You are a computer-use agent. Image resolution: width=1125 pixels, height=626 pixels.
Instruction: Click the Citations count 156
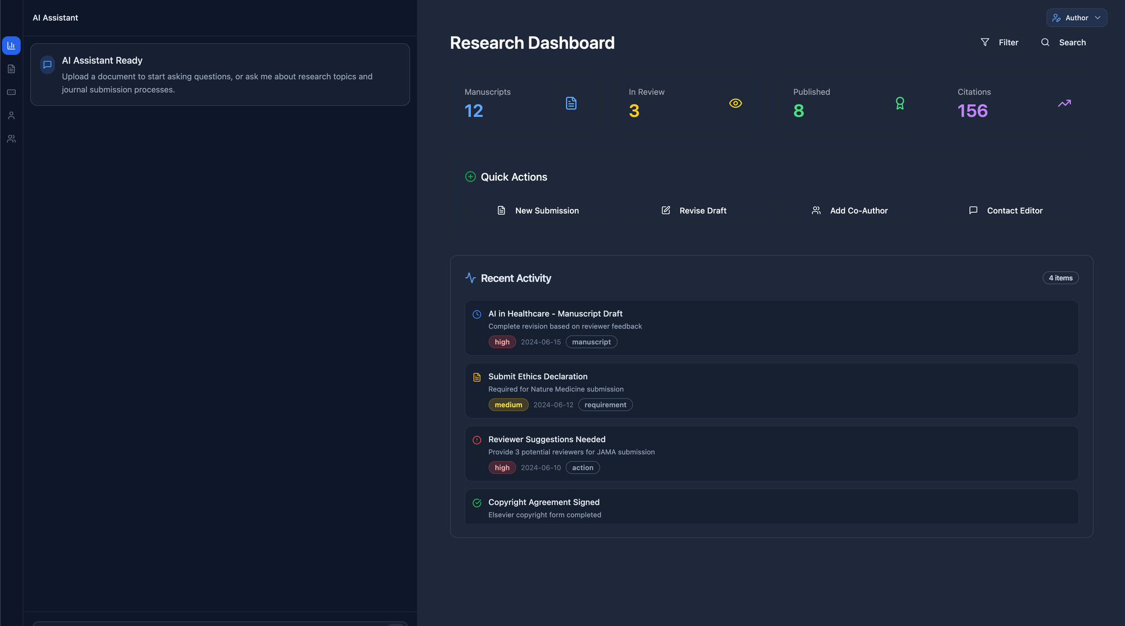click(973, 111)
